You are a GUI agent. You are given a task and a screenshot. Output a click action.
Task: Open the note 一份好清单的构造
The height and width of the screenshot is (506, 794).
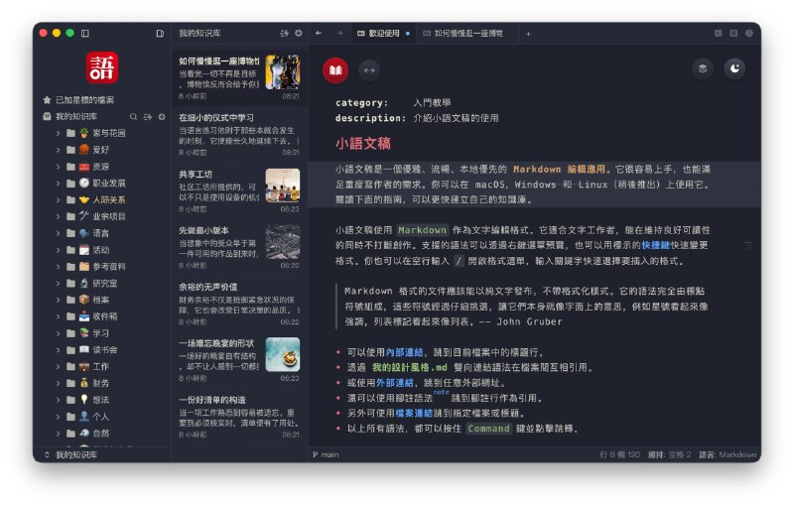click(239, 417)
